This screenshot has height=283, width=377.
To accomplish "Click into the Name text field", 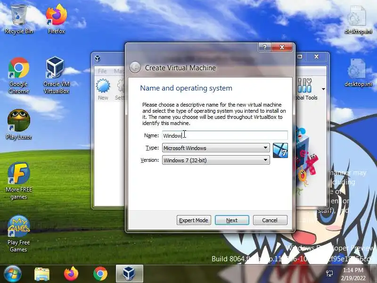I will pos(225,135).
